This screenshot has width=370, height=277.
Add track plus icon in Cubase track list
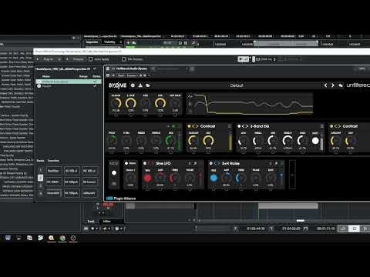point(128,43)
